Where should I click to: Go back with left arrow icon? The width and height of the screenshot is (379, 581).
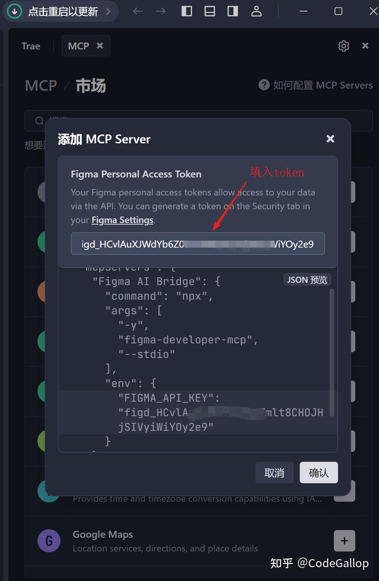point(138,11)
